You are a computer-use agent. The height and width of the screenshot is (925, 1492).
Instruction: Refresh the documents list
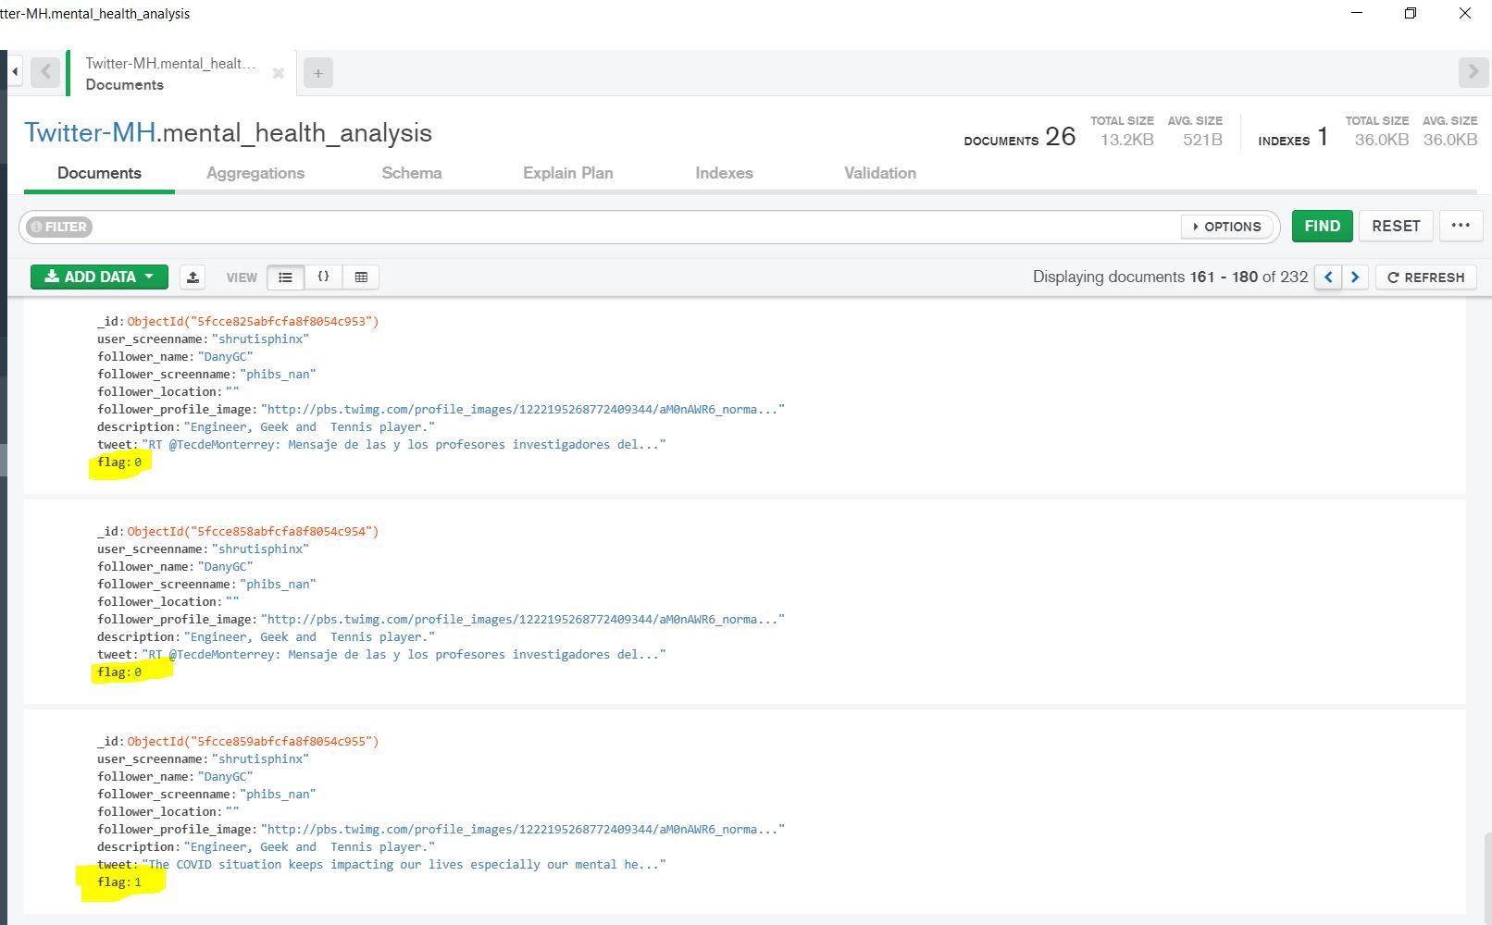point(1425,277)
